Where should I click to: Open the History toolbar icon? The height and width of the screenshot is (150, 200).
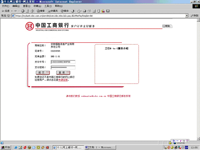(73, 11)
